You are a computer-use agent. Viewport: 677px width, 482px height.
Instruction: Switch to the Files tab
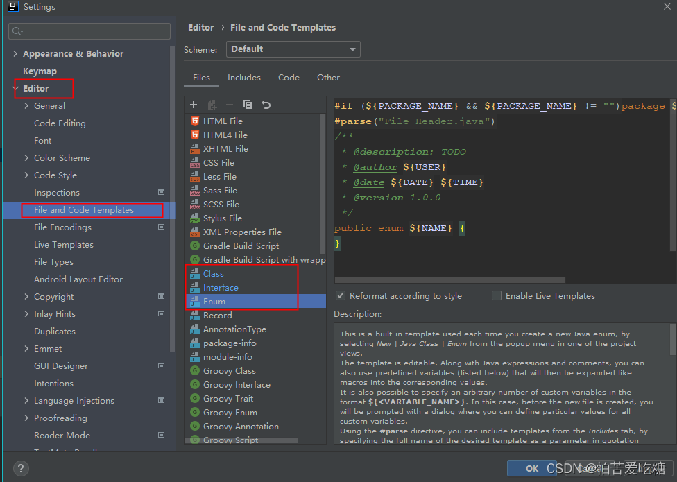[201, 78]
